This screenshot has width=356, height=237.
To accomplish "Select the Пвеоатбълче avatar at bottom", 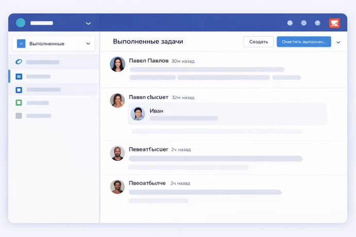I will (x=118, y=187).
